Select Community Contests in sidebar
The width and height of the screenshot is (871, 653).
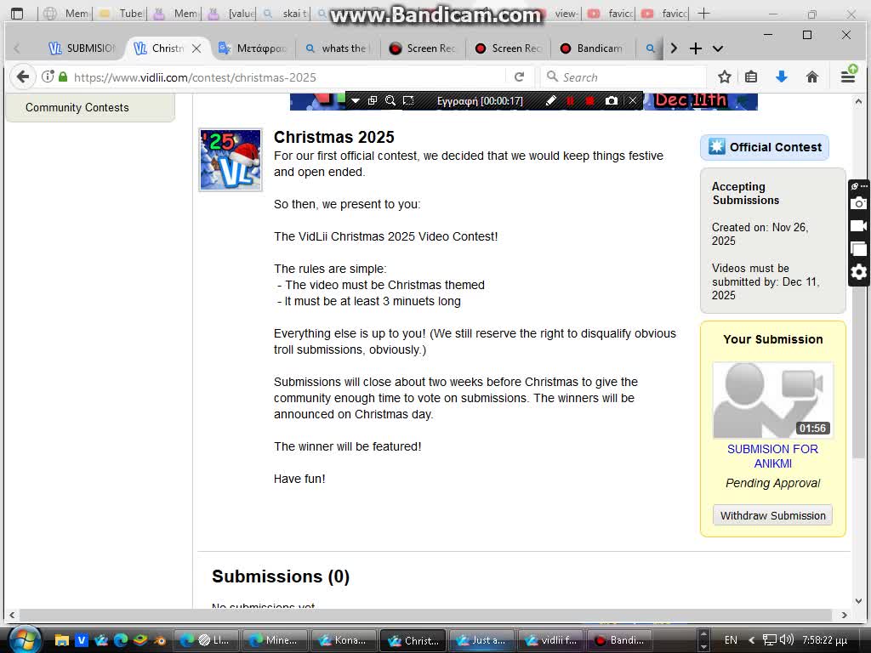pyautogui.click(x=77, y=107)
